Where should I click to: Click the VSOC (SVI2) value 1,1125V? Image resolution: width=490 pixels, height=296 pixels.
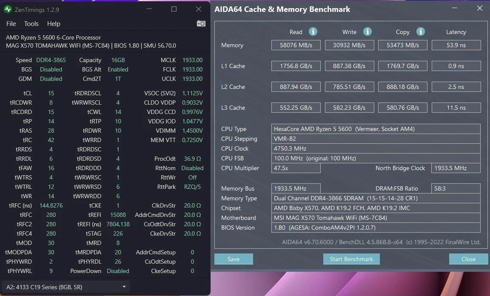(193, 93)
